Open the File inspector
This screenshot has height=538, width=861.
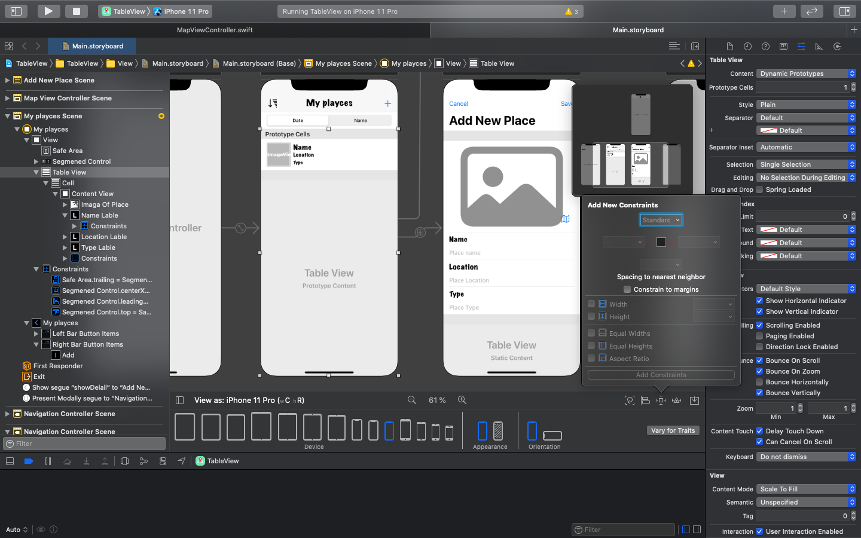click(x=729, y=46)
